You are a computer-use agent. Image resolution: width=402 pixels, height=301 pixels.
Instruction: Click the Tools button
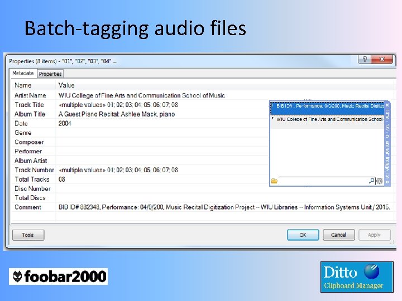click(28, 235)
